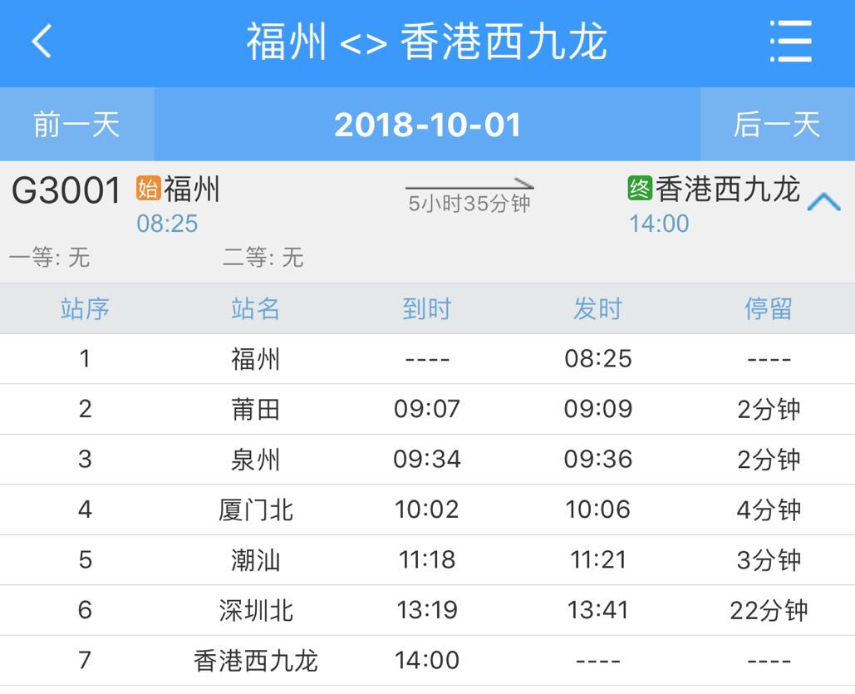Click the orange 始 origin badge
This screenshot has width=855, height=694.
coord(148,189)
